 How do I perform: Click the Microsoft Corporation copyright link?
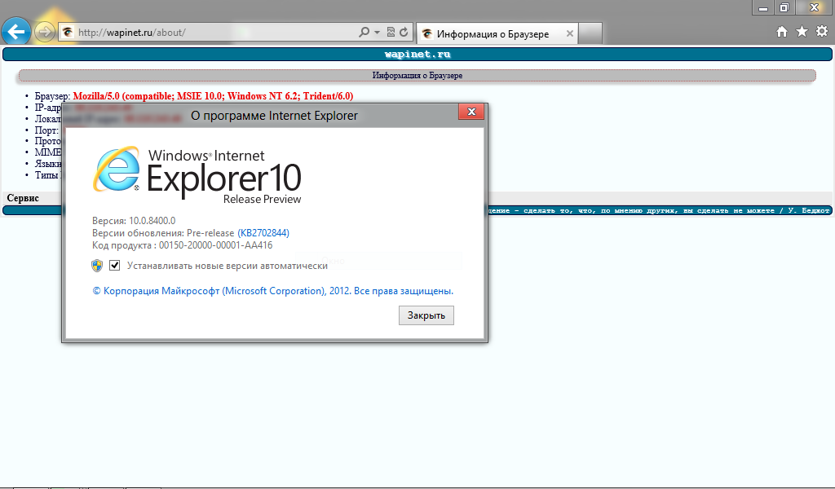[273, 291]
